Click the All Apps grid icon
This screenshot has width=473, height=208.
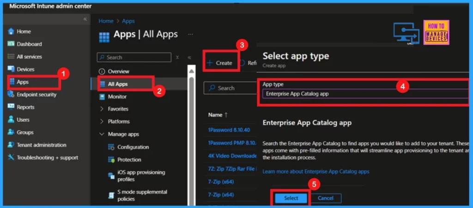pos(102,84)
